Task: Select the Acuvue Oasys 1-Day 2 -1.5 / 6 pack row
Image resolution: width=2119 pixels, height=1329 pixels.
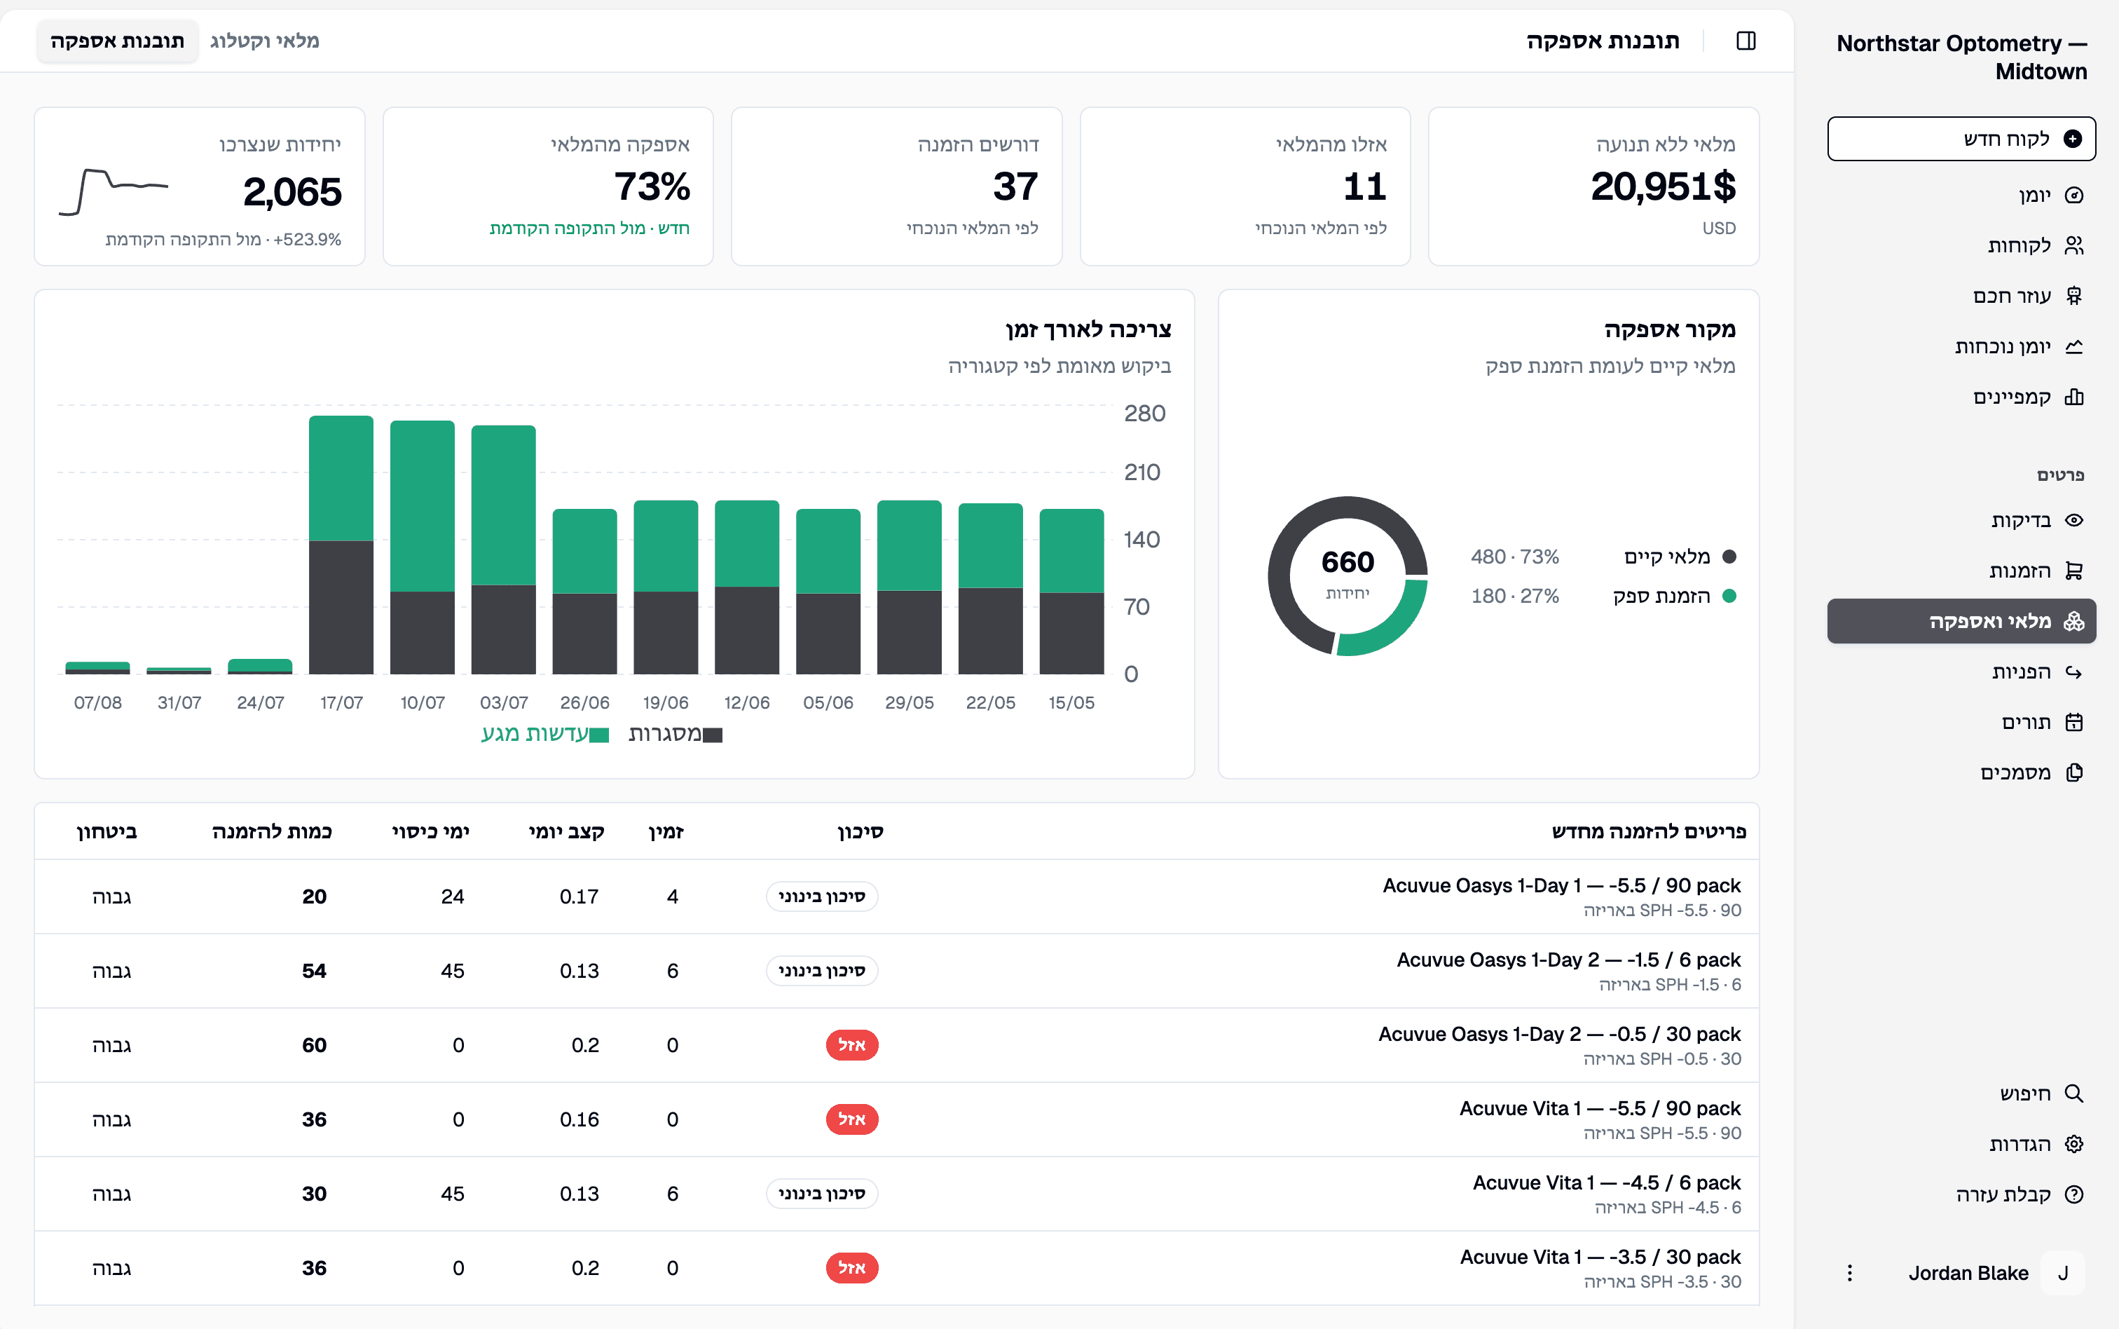Action: tap(896, 972)
